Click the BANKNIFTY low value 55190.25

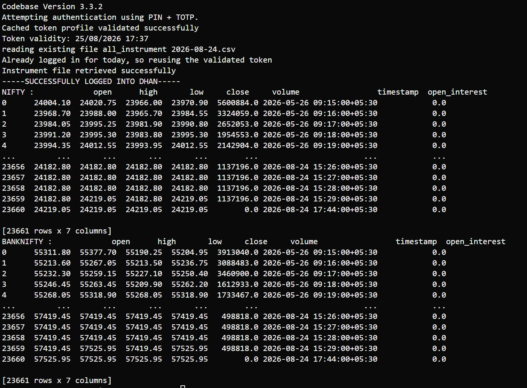coord(144,252)
